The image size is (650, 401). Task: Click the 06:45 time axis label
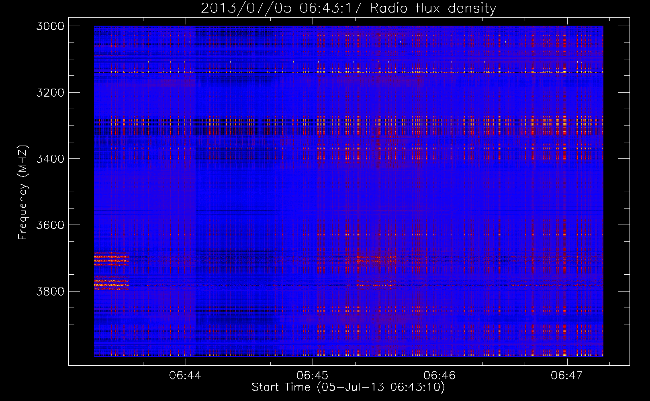(x=313, y=376)
